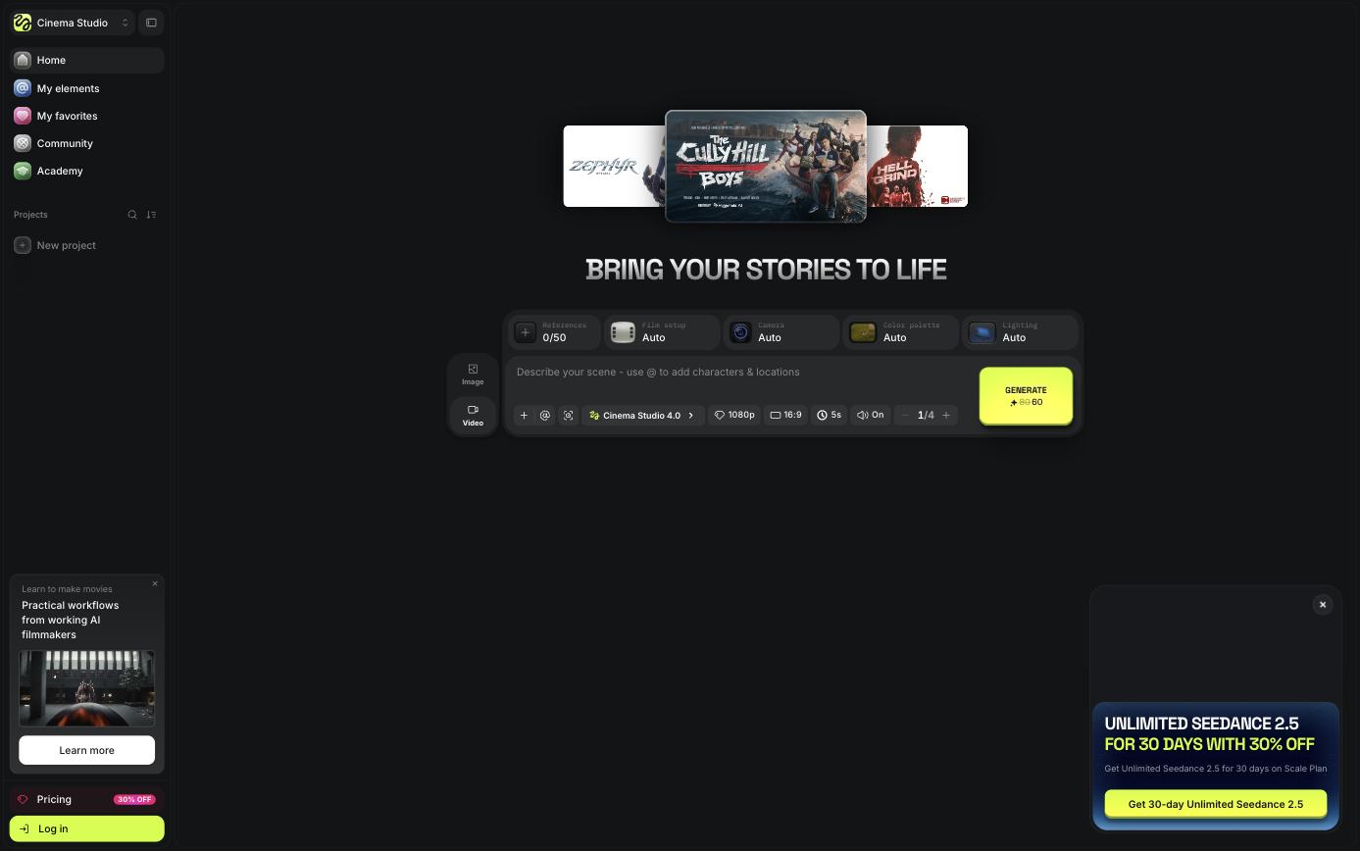Screen dimensions: 1360x851
Task: Open the Lighting Auto selector
Action: (1020, 332)
